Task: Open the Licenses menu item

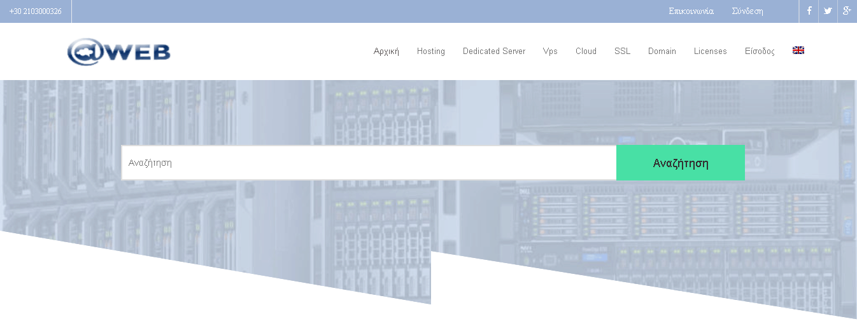Action: point(711,51)
